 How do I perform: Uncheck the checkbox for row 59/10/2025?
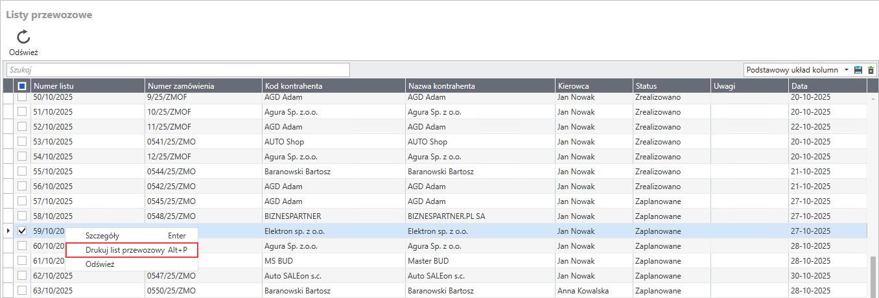pos(22,231)
